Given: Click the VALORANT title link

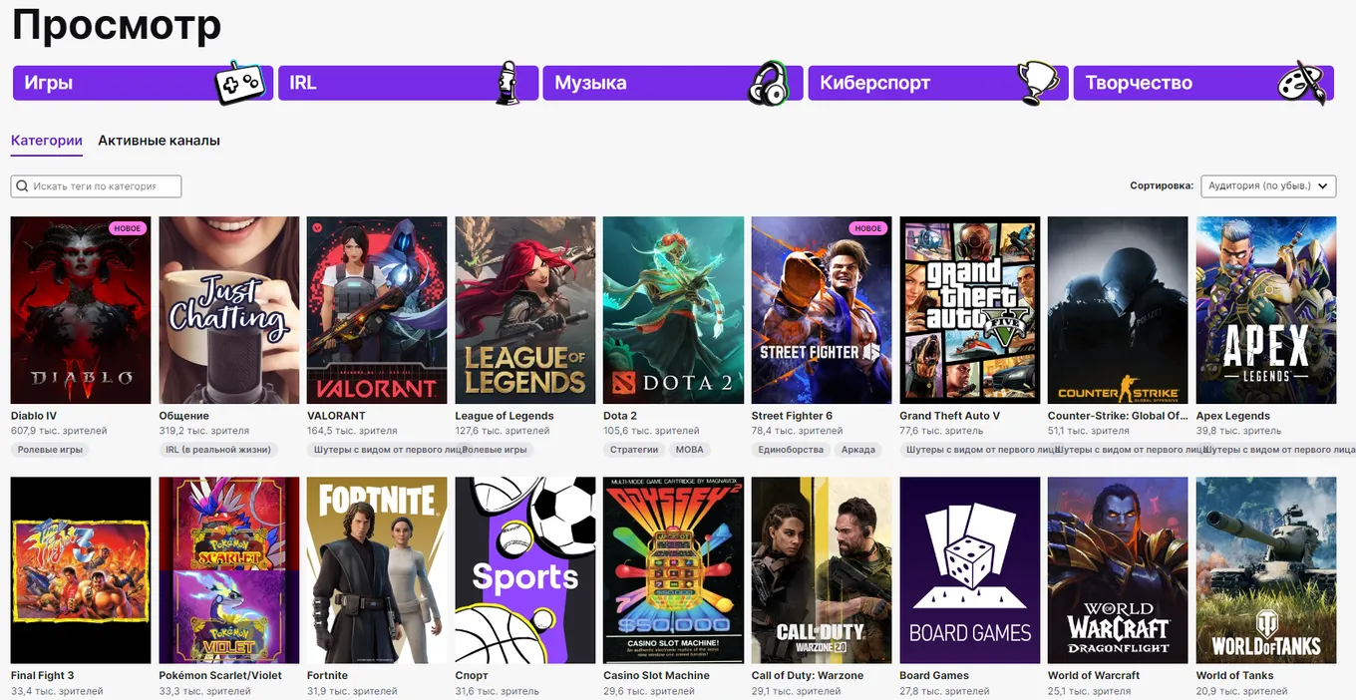Looking at the screenshot, I should 336,416.
